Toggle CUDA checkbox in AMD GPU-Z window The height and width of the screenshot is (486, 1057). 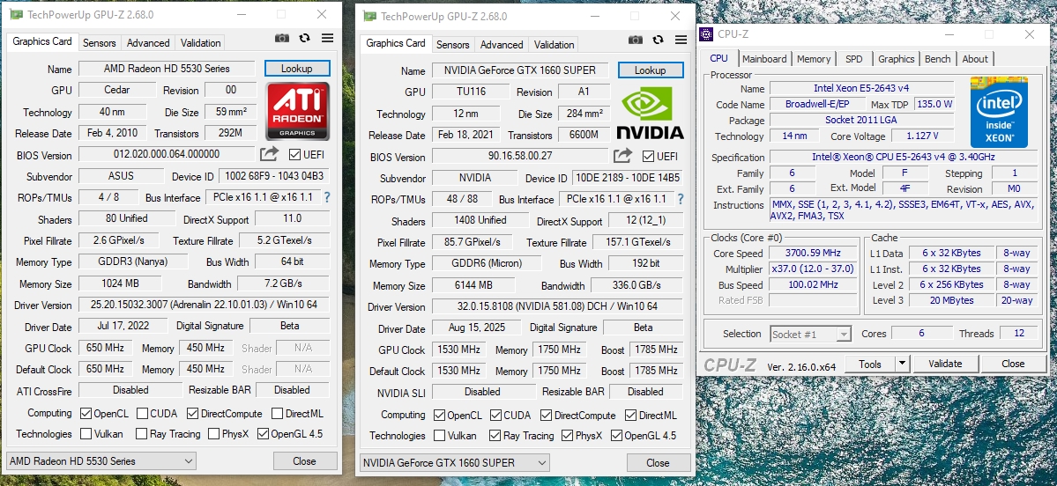(x=142, y=413)
